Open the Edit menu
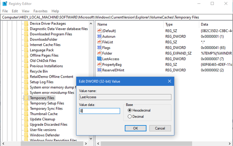Screen dimensions: 233x146 coord(15,11)
